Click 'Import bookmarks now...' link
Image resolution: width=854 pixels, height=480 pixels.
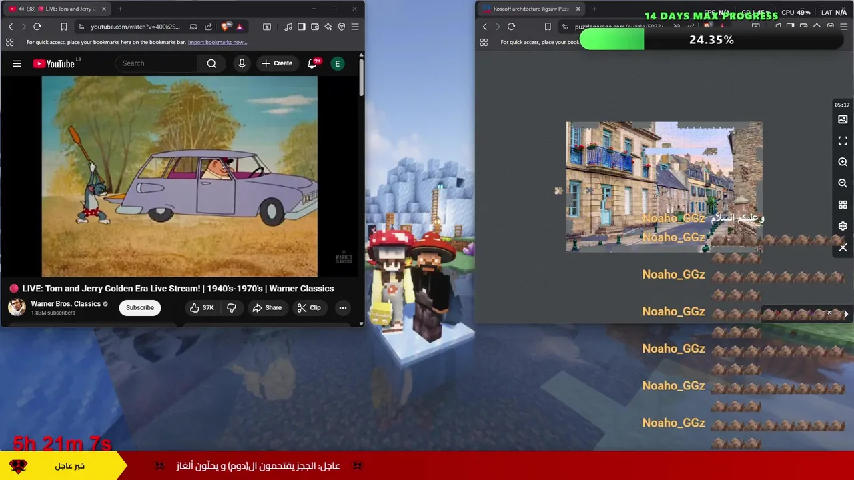(217, 42)
